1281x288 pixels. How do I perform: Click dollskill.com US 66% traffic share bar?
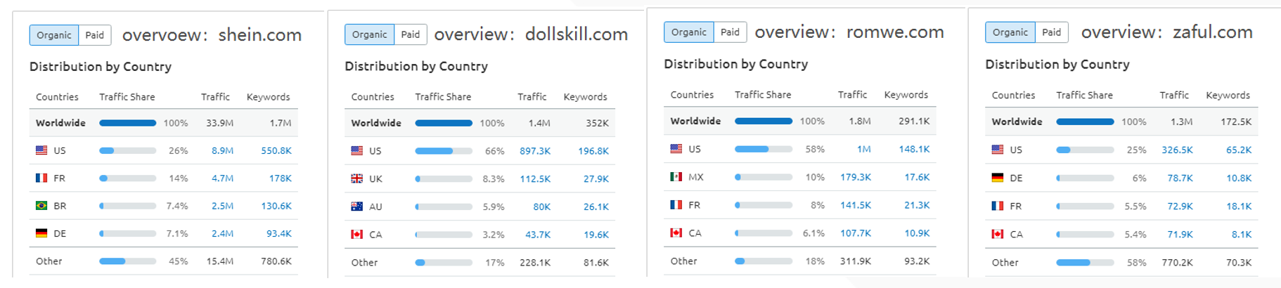tap(444, 151)
